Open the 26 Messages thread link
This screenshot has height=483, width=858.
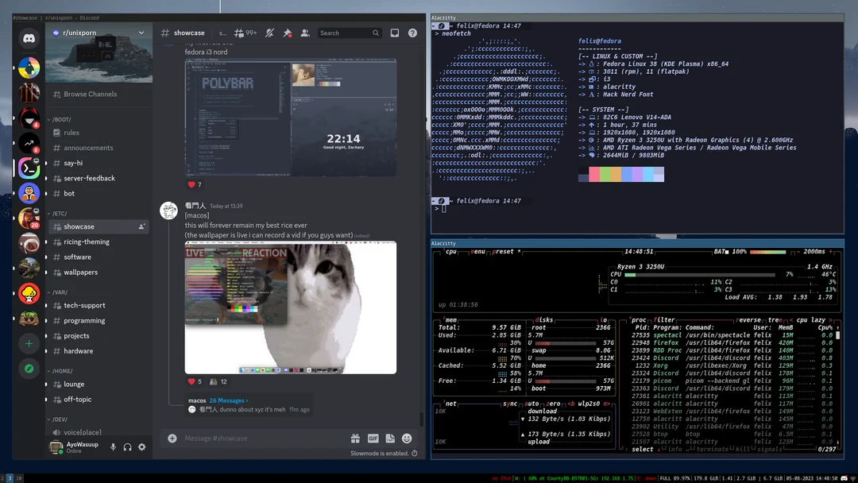coord(228,400)
